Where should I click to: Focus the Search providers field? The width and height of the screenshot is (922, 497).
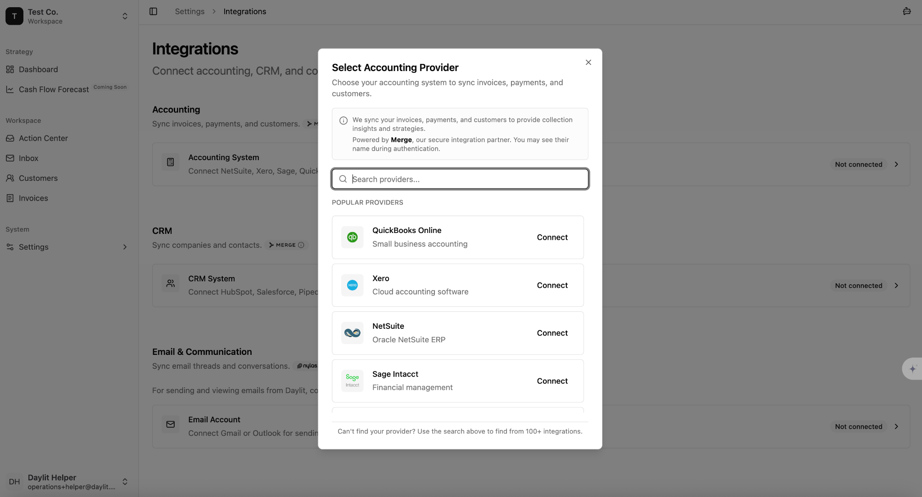point(460,179)
